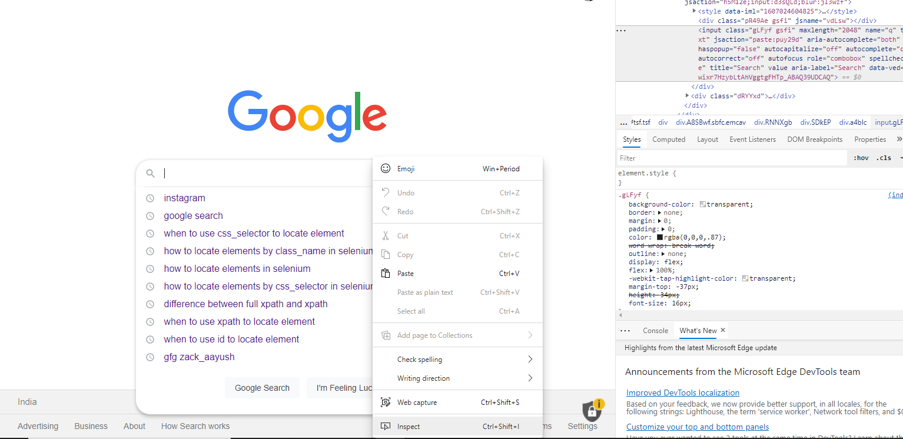
Task: Choose Select all in context menu
Action: click(411, 311)
